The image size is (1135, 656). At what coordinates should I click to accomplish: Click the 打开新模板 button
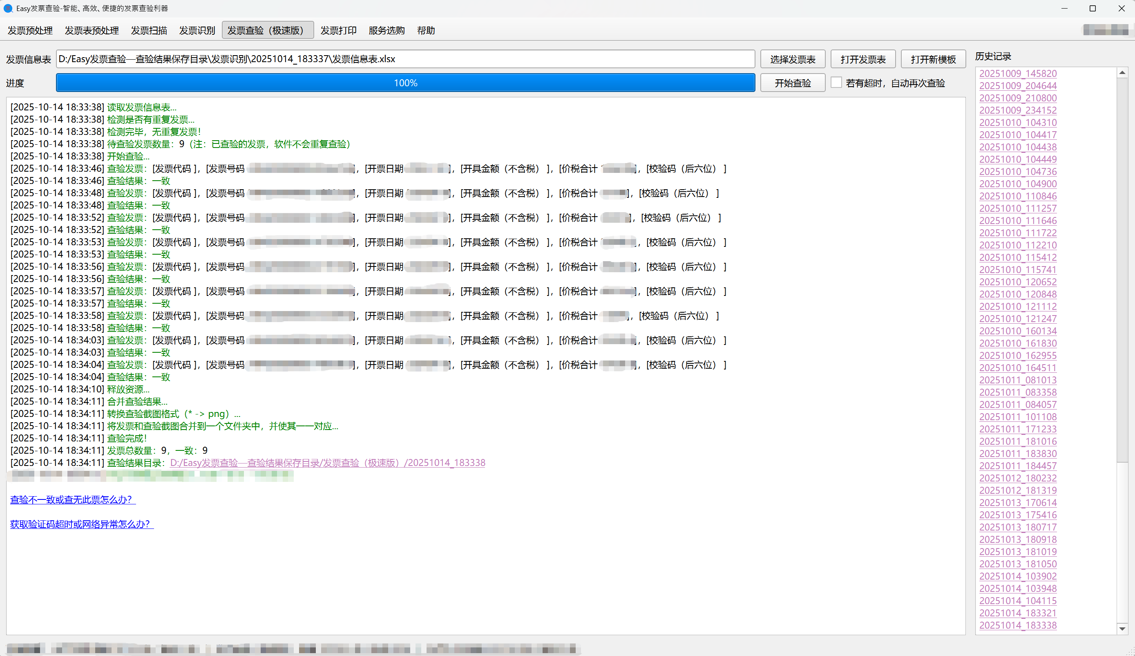click(933, 59)
